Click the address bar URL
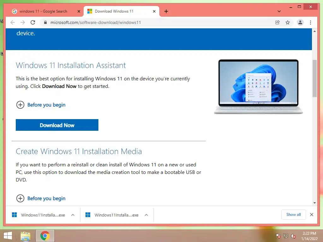The height and width of the screenshot is (242, 323). [x=96, y=22]
